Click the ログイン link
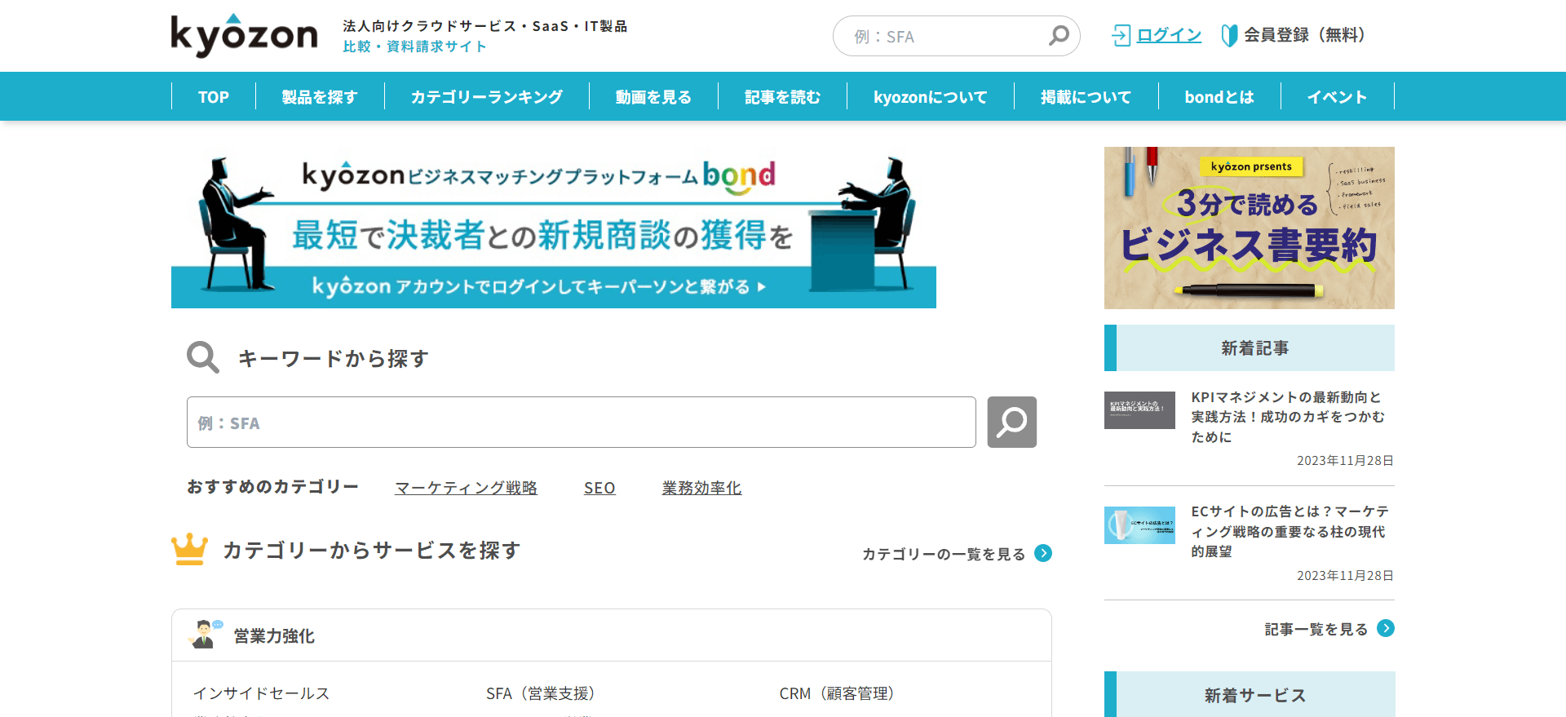 1169,35
